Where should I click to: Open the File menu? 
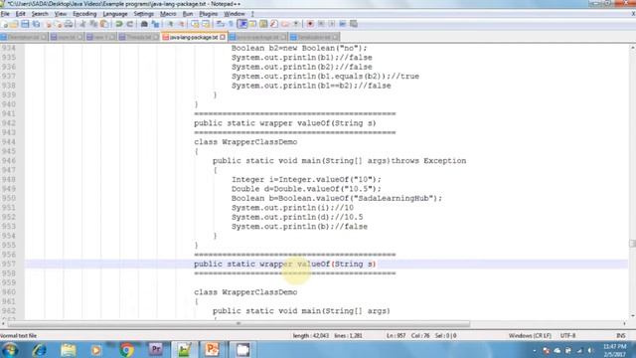(5, 14)
